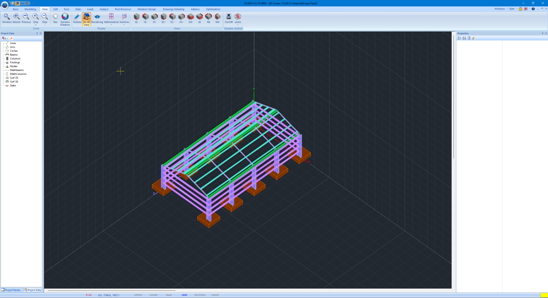Click the Redraw icon
548x298 pixels.
click(77, 18)
